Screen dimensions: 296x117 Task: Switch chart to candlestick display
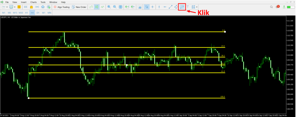[x=97, y=7]
